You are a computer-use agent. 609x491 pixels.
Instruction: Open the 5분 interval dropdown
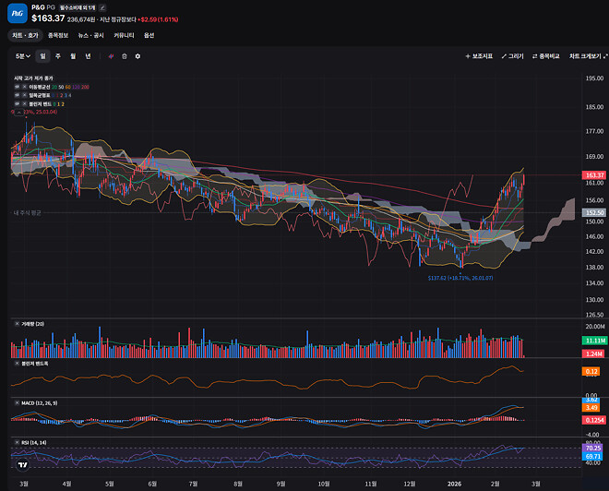21,56
